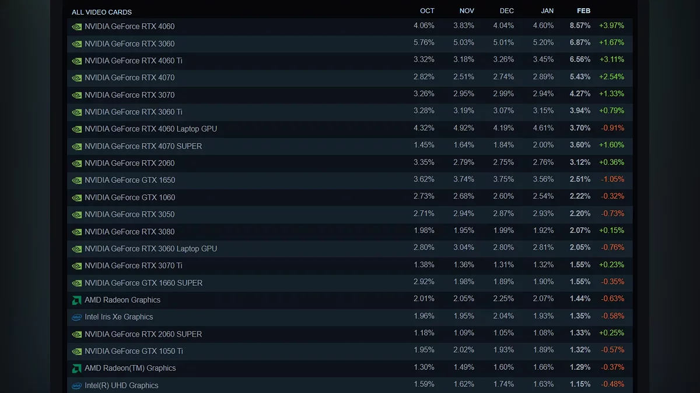
Task: Click the NVIDIA logo next to RTX 3080
Action: pyautogui.click(x=76, y=232)
